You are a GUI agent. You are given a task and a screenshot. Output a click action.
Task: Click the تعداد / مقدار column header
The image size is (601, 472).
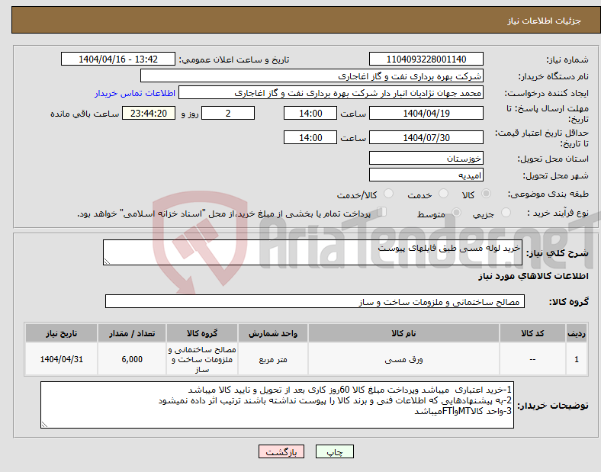coord(132,333)
